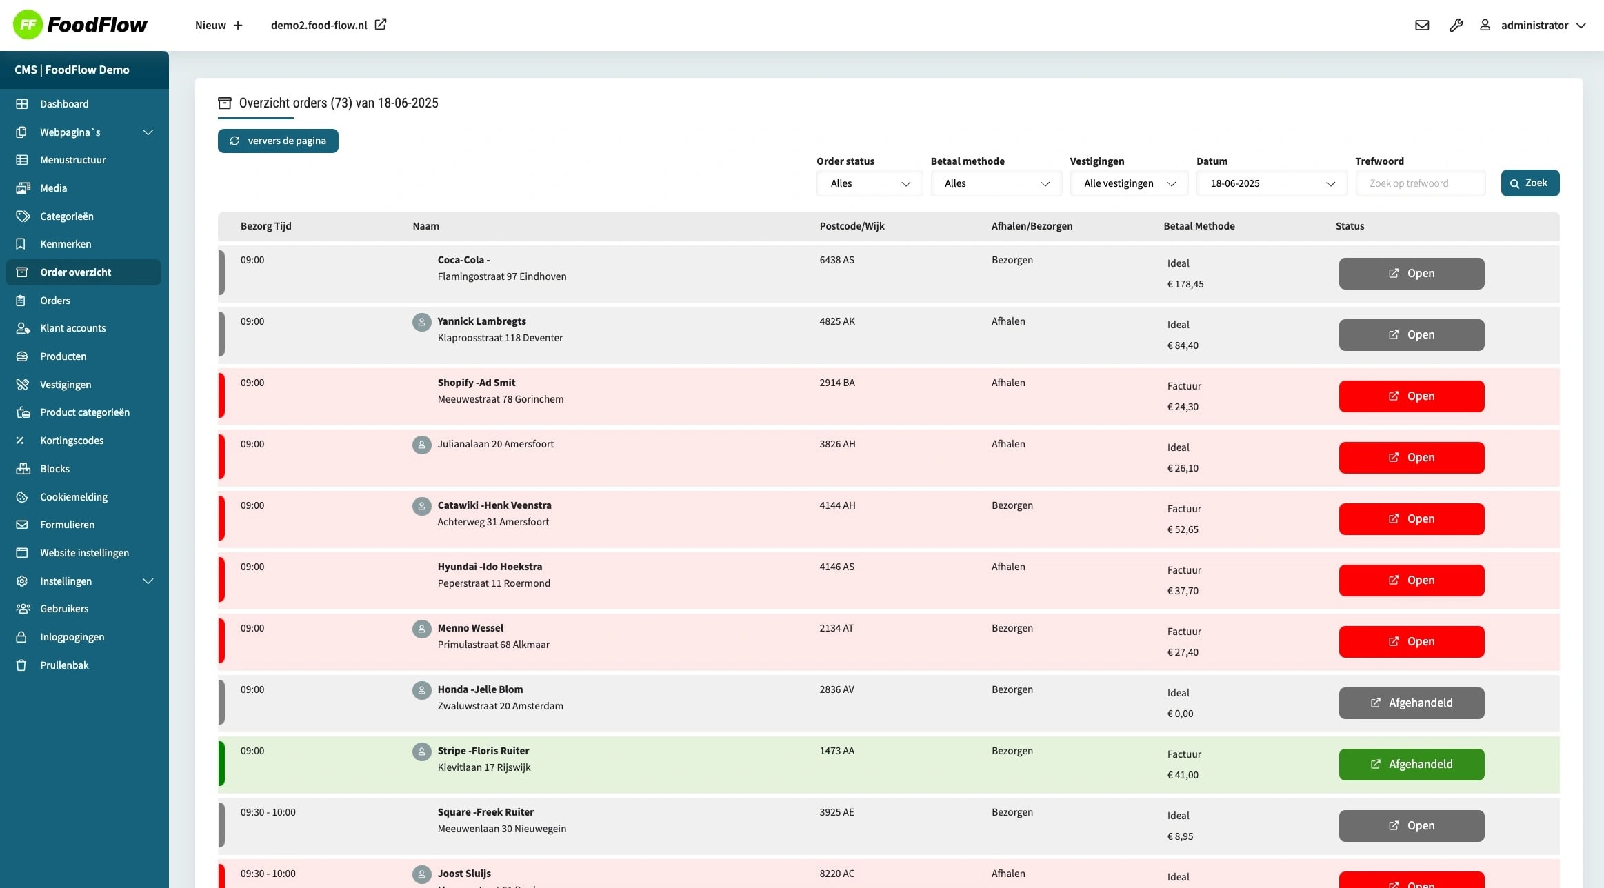Open the administrator user menu
Image resolution: width=1604 pixels, height=888 pixels.
click(1542, 26)
